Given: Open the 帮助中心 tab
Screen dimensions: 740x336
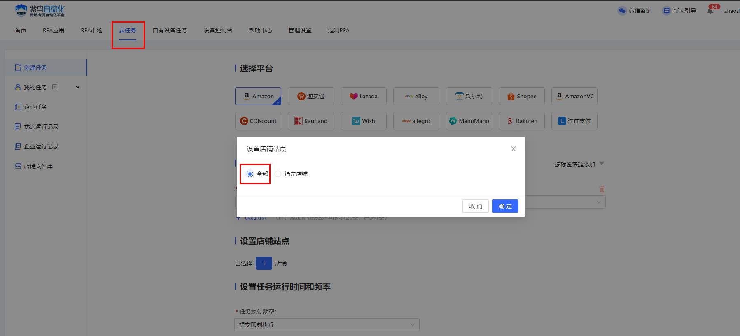Looking at the screenshot, I should tap(260, 30).
